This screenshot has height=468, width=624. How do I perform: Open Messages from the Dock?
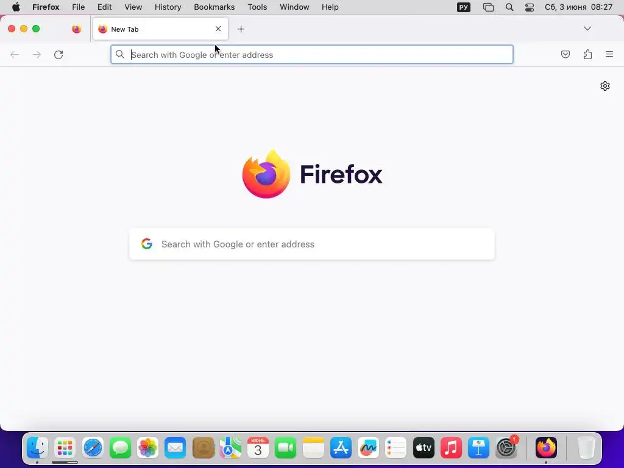coord(120,448)
